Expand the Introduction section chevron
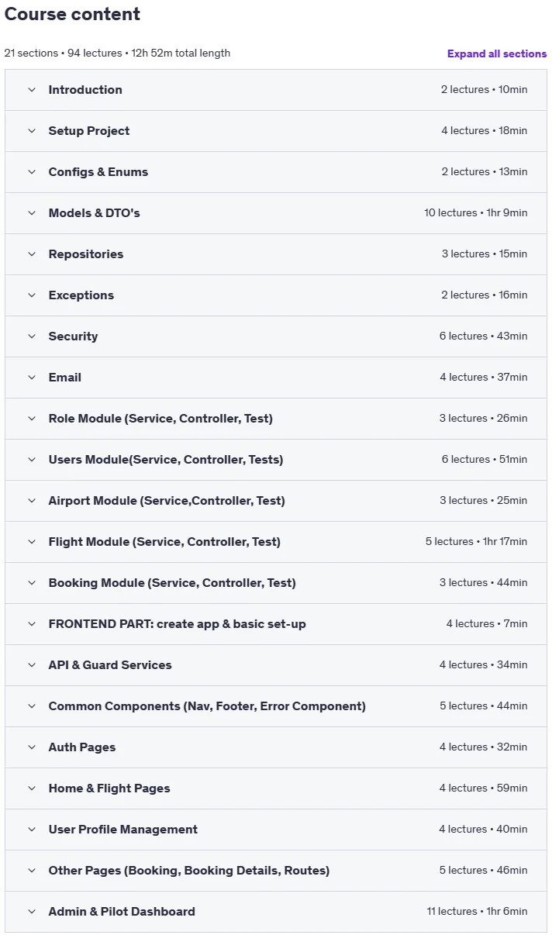 coord(32,90)
